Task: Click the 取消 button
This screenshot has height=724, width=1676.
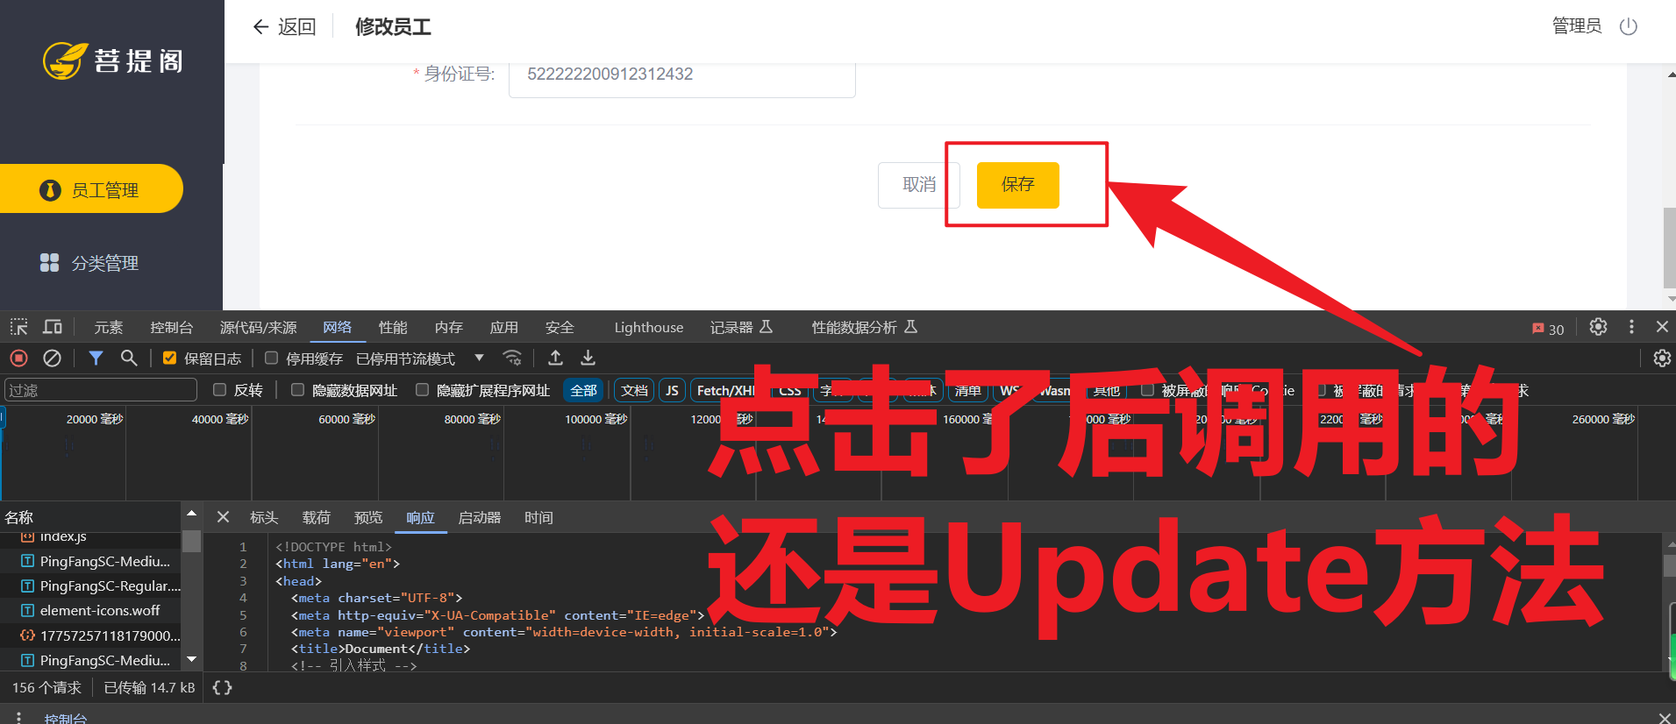Action: click(919, 185)
